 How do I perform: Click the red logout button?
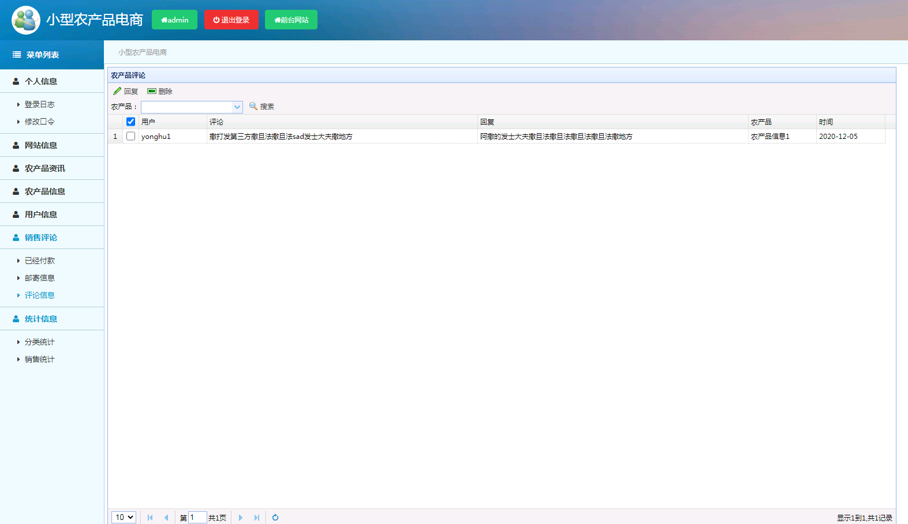coord(231,20)
